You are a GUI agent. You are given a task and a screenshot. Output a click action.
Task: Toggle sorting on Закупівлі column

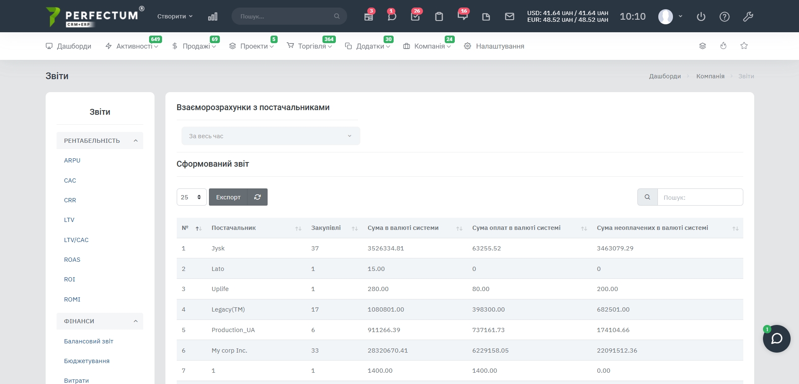(326, 228)
